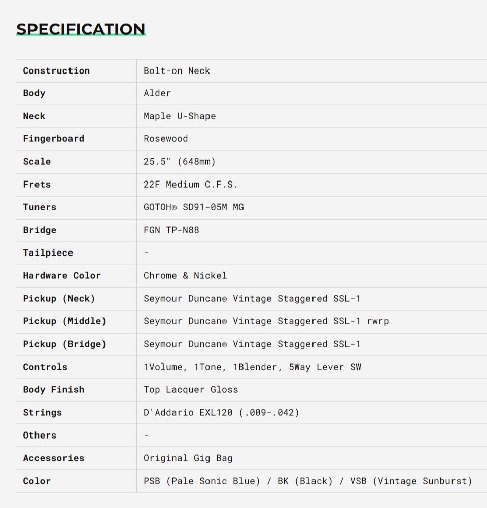The width and height of the screenshot is (487, 508).
Task: Click the Rosewood fingerboard value
Action: 165,139
